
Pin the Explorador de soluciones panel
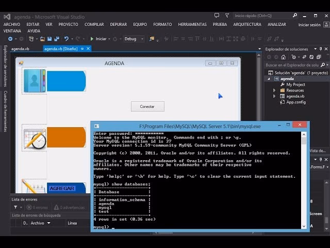(x=321, y=49)
